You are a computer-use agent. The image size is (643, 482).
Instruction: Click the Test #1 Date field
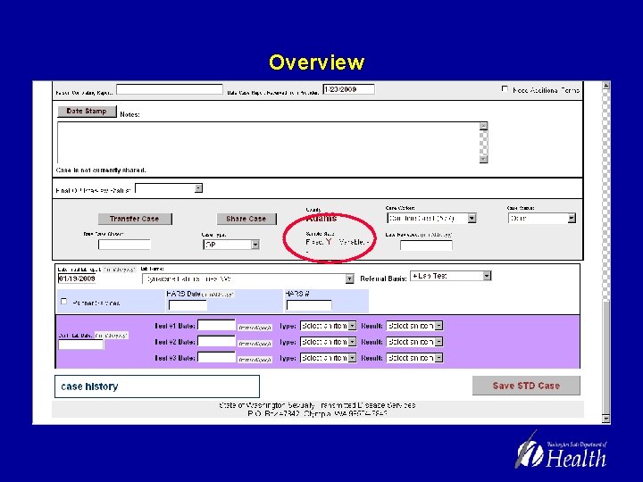coord(216,325)
